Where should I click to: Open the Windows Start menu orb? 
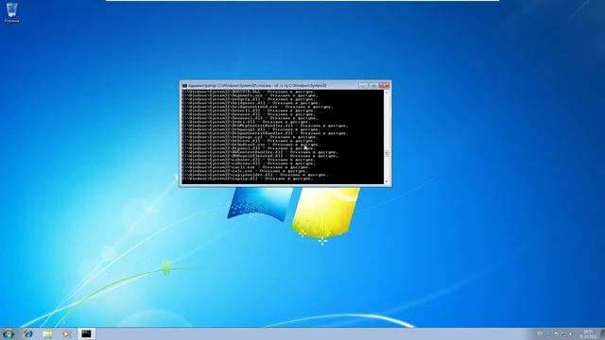coord(9,333)
